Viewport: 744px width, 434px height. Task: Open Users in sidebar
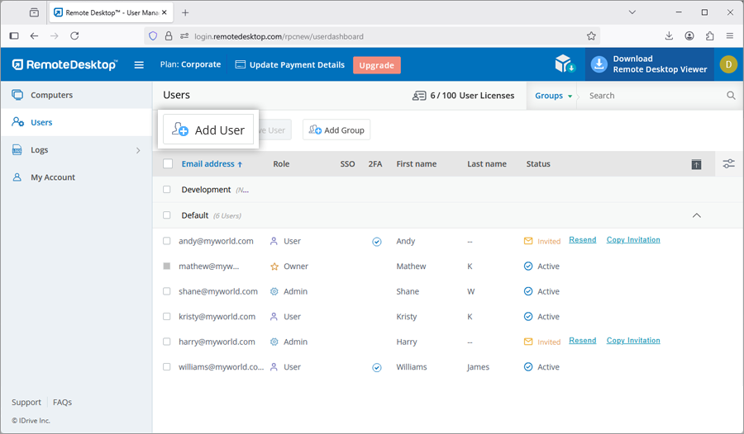pos(76,122)
